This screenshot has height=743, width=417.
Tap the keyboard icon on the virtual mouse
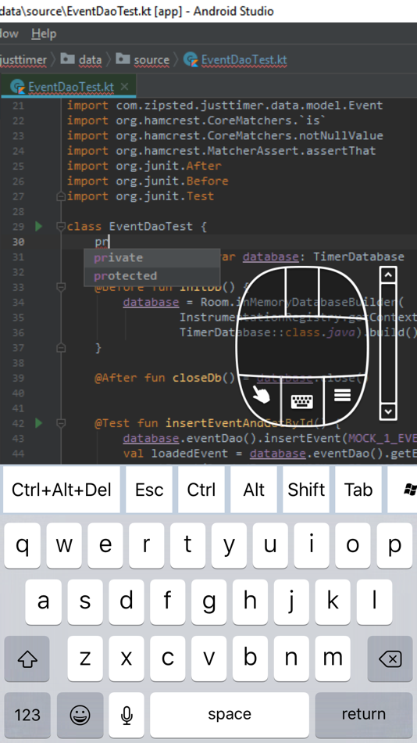302,402
